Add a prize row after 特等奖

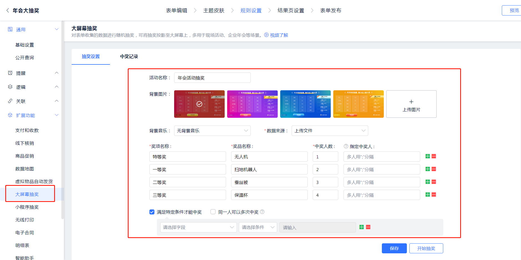(x=428, y=156)
